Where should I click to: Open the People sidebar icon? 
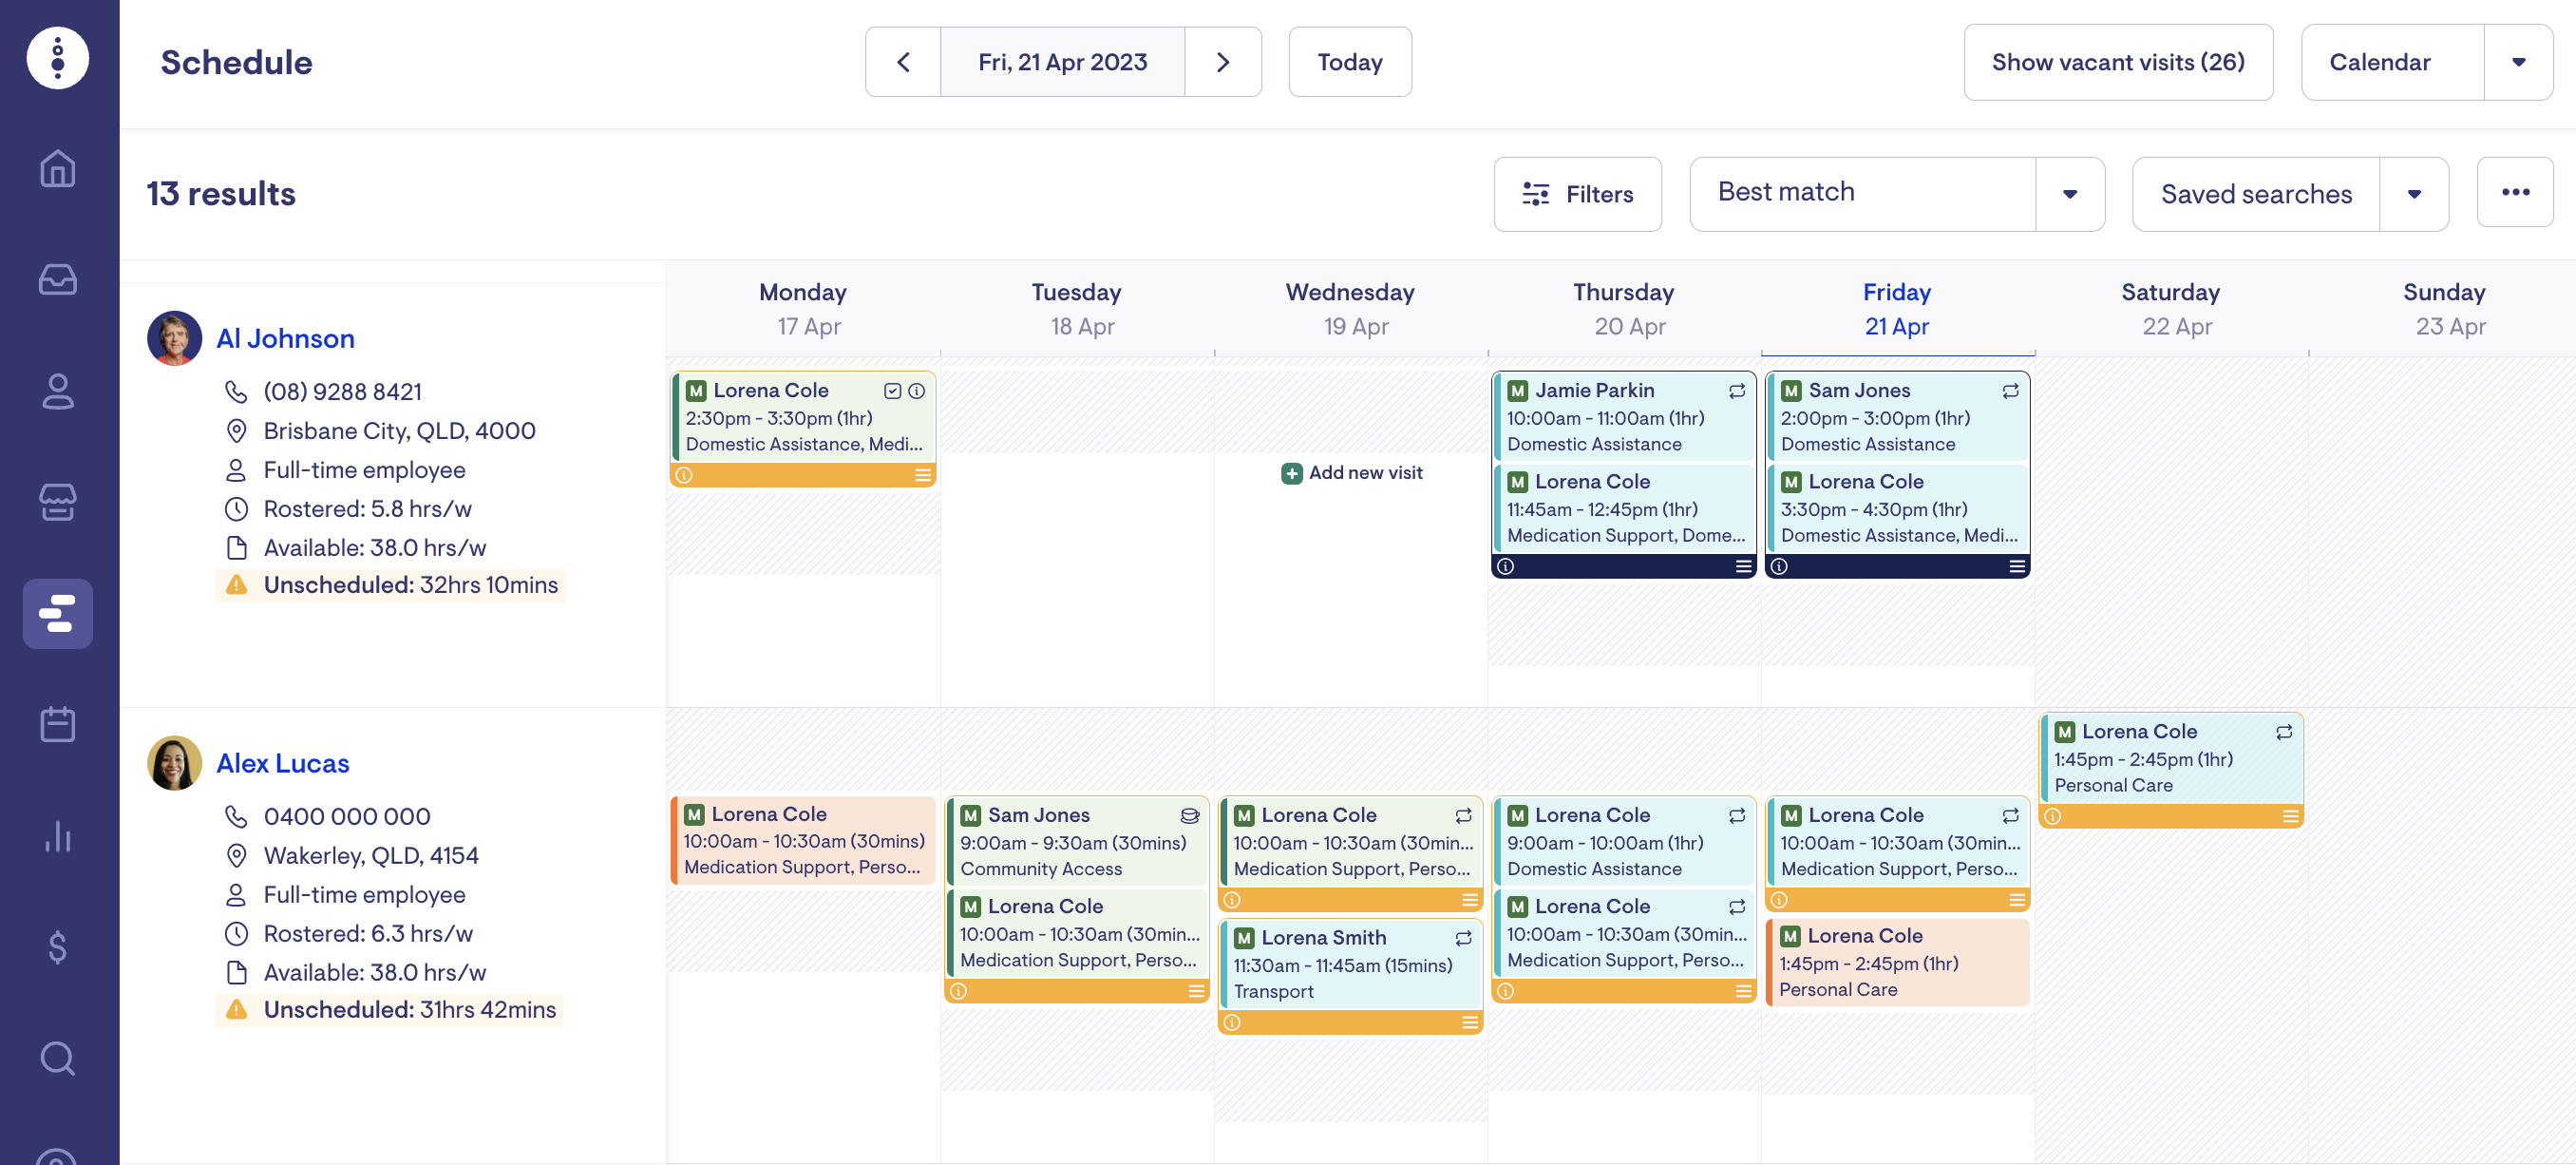pos(57,391)
